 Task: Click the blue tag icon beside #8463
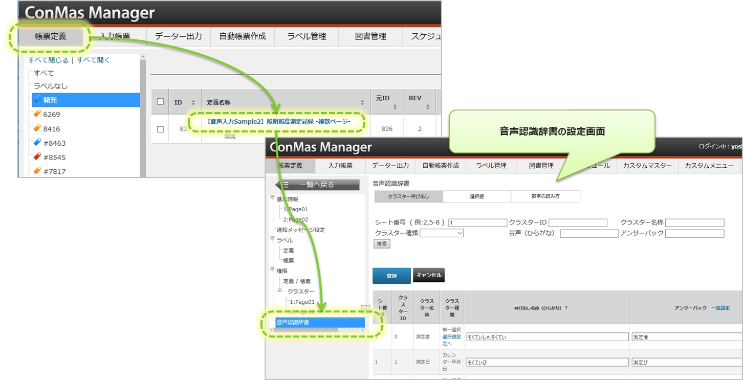[37, 143]
